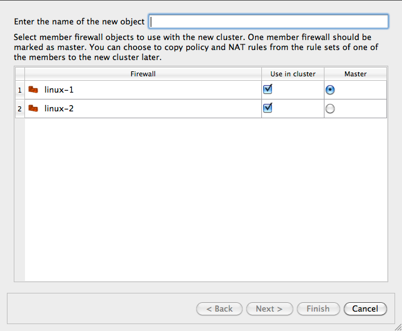Click row number 1 header

19,90
